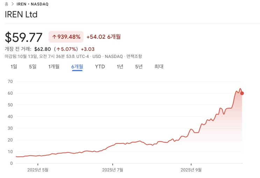Click the pre-market price $62.80
The image size is (260, 178).
tap(43, 49)
